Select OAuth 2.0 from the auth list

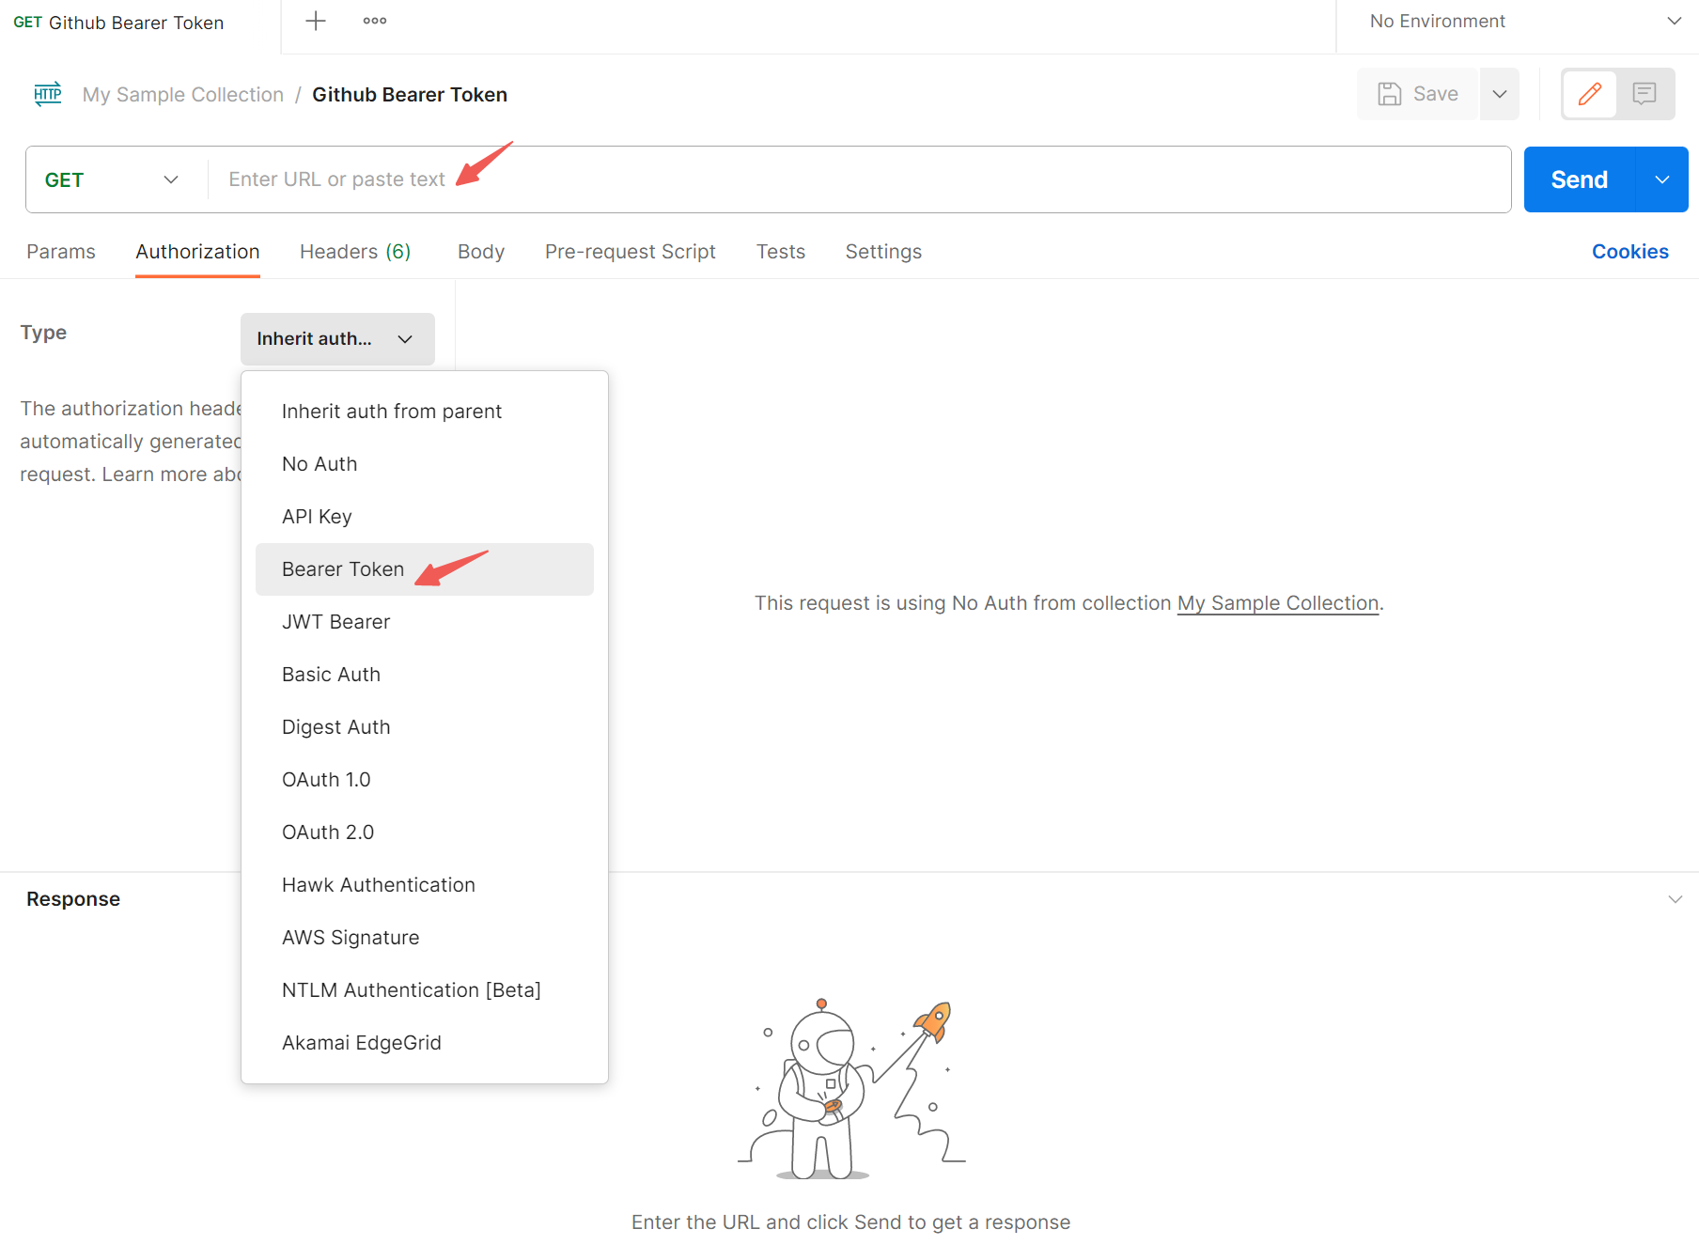pos(327,832)
